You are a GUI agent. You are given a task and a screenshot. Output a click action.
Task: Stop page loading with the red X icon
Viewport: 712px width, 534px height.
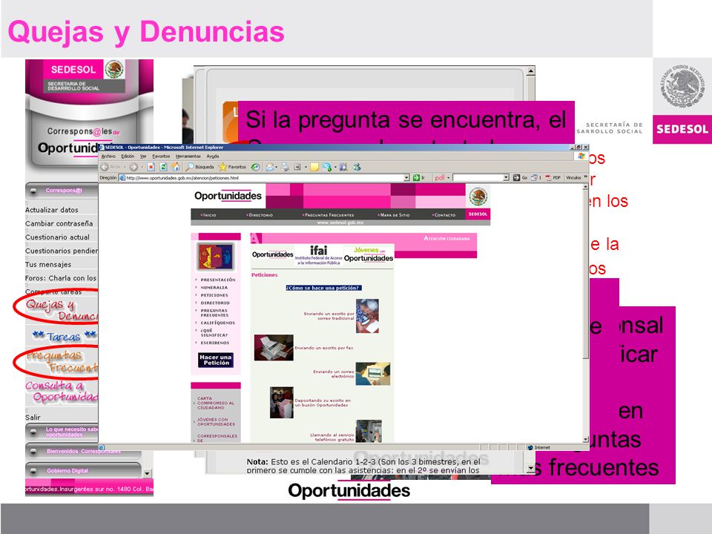(151, 167)
